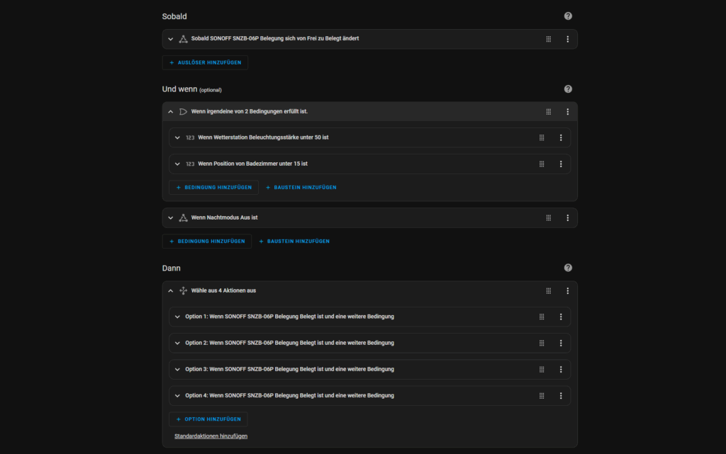Expand Wetterstation Beleuchtungsstärke condition

(177, 138)
